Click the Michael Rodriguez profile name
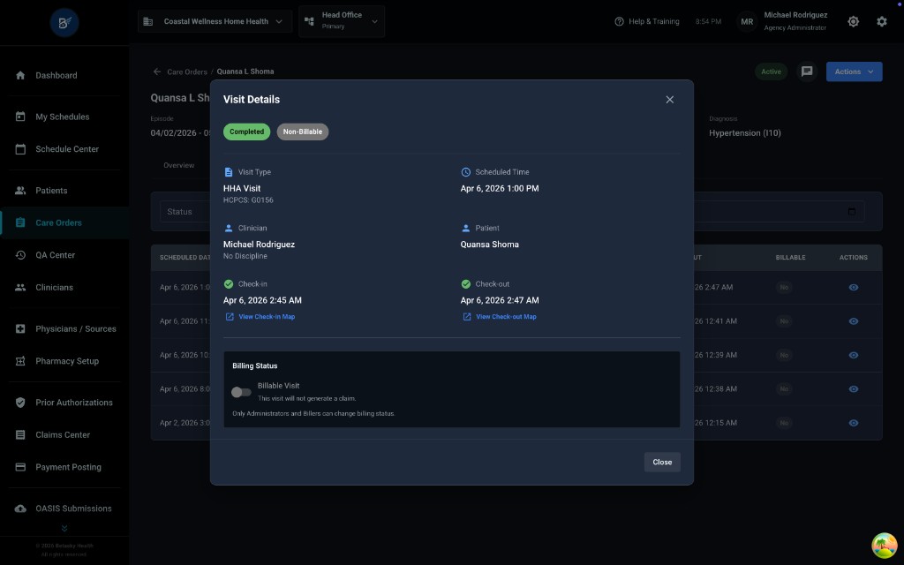Viewport: 904px width, 565px height. click(x=795, y=15)
